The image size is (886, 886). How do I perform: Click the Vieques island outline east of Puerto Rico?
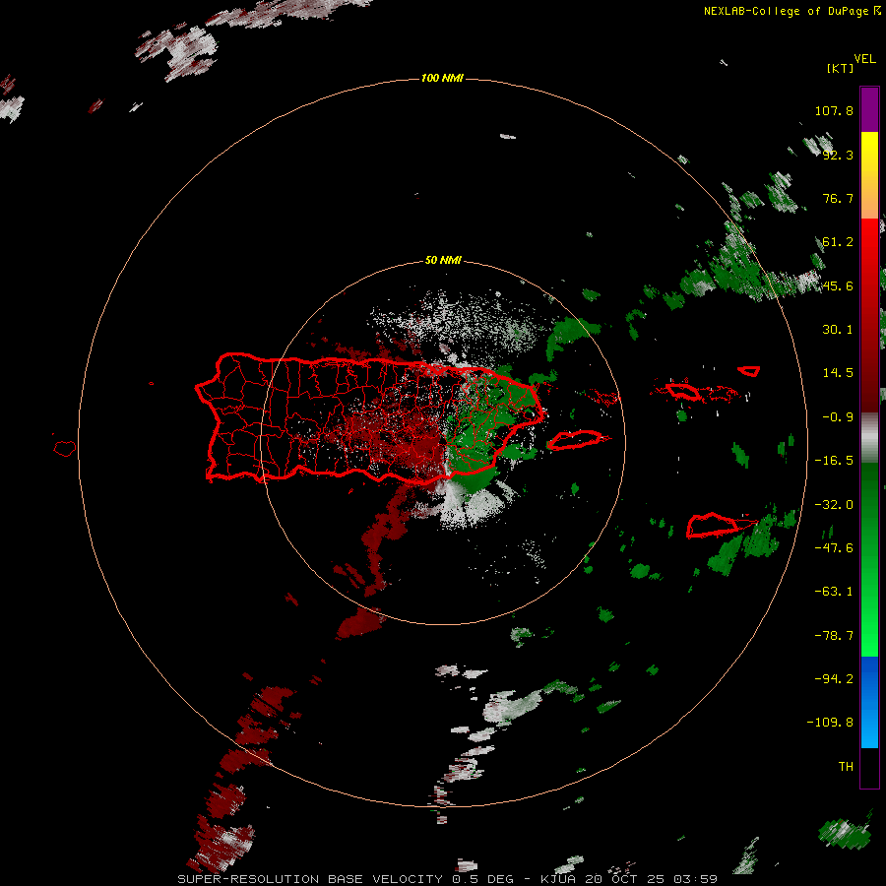pos(575,440)
